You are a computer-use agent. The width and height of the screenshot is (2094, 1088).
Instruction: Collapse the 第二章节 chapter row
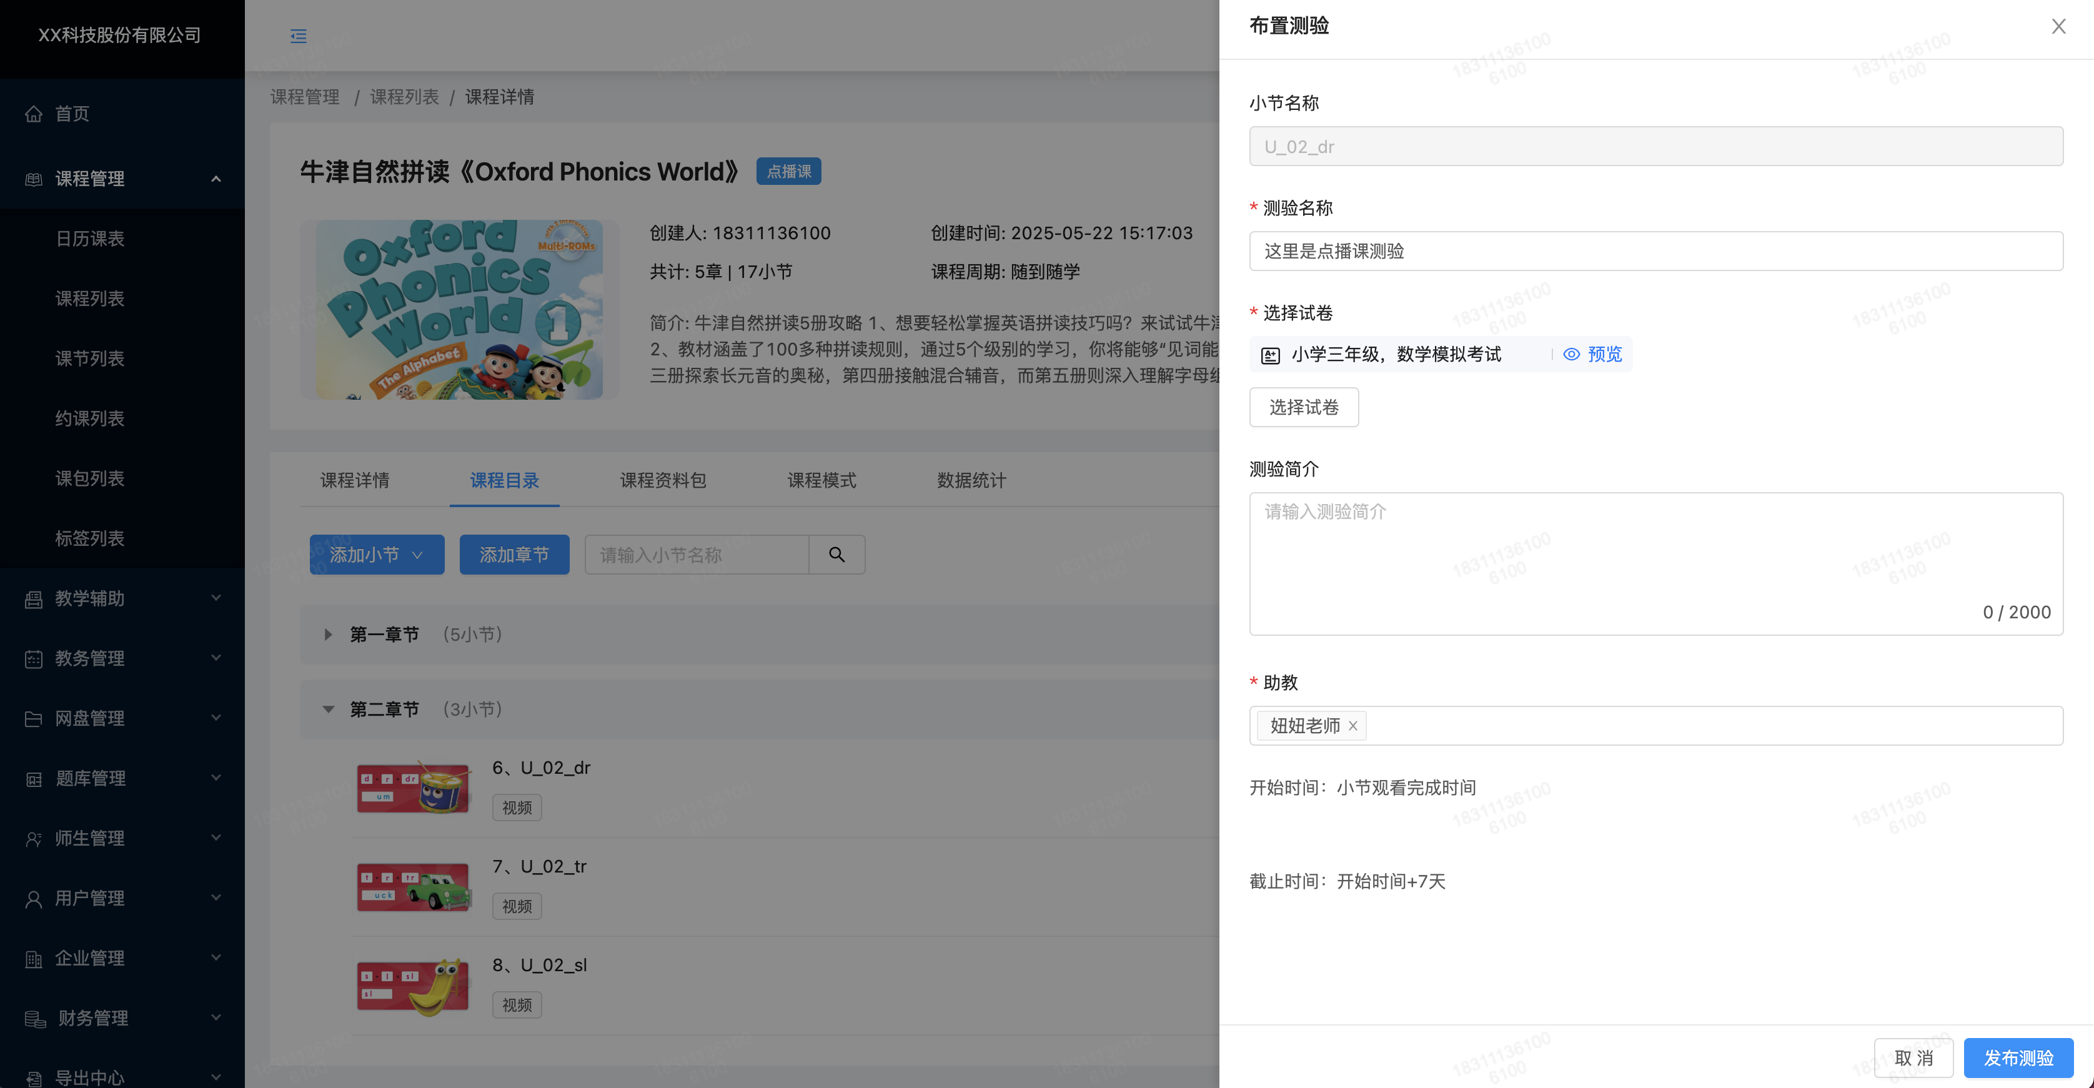click(x=327, y=710)
